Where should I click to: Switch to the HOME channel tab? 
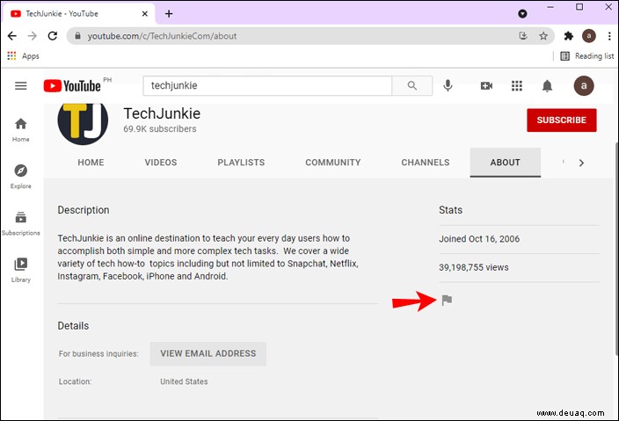(x=91, y=163)
